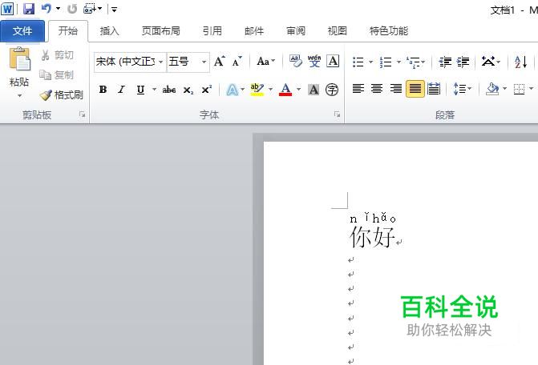Click the Asian Layout icon
The image size is (538, 365).
point(488,62)
